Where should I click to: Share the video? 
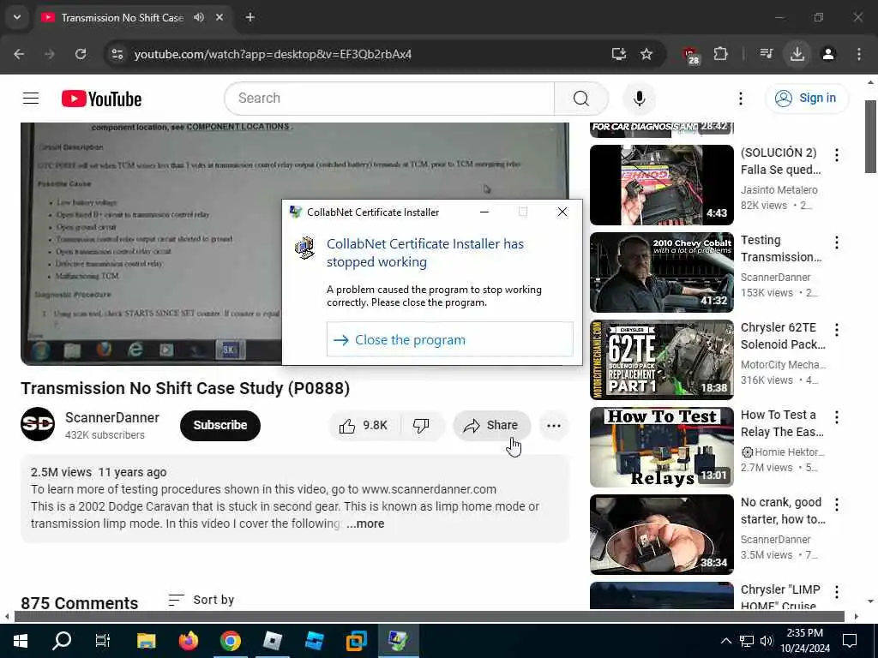point(491,426)
